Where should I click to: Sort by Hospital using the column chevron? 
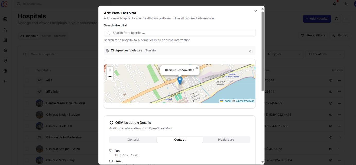point(50,70)
